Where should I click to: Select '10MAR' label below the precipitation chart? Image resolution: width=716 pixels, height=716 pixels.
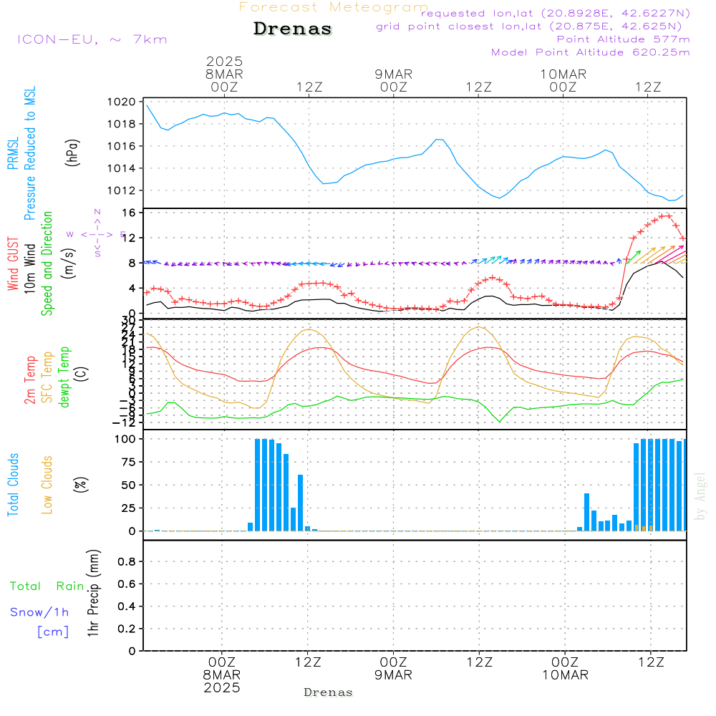(566, 675)
